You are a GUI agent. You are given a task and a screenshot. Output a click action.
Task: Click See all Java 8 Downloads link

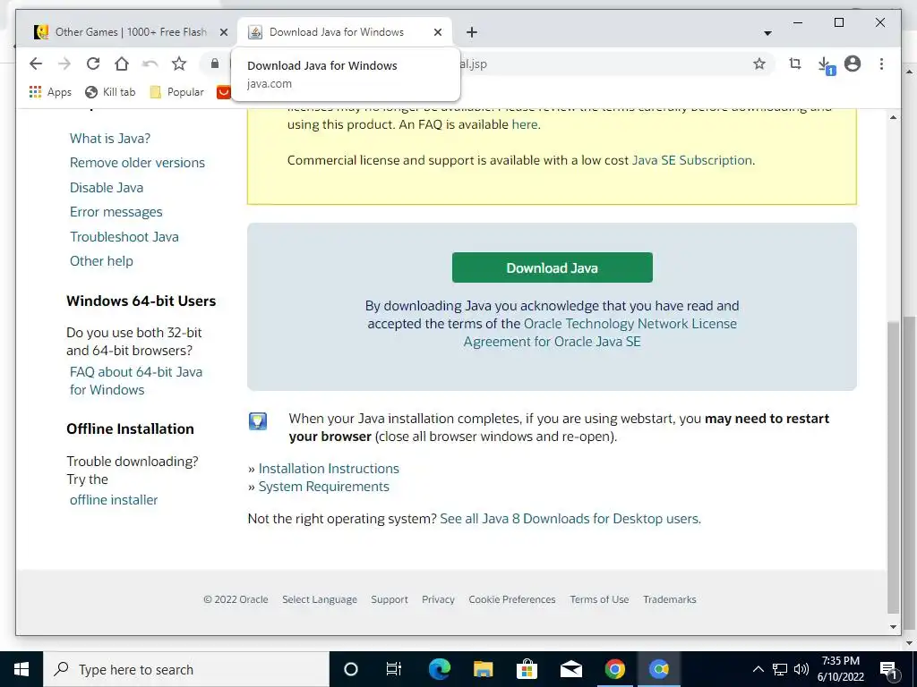(x=570, y=519)
